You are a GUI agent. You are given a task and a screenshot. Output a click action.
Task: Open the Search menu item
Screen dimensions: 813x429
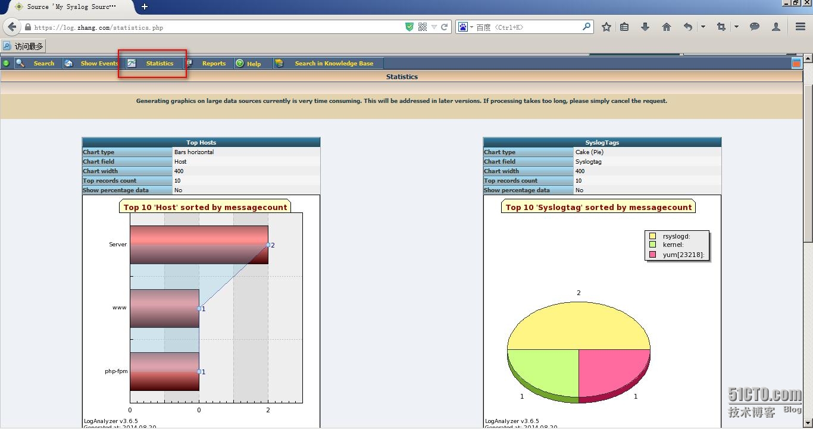coord(44,63)
